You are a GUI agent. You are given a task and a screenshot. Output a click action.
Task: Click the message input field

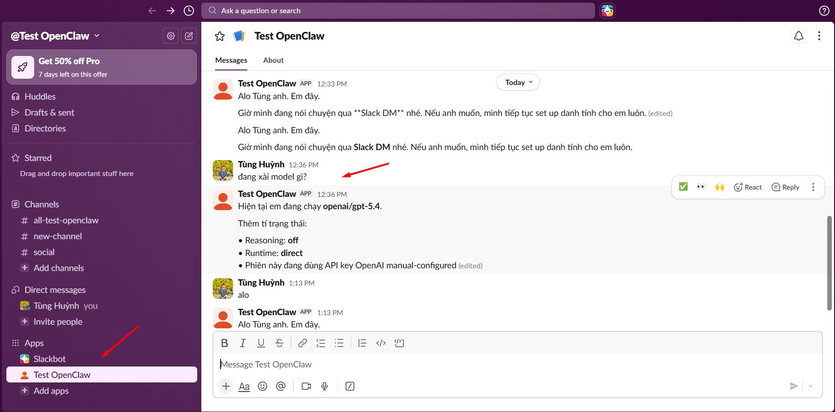[410, 364]
